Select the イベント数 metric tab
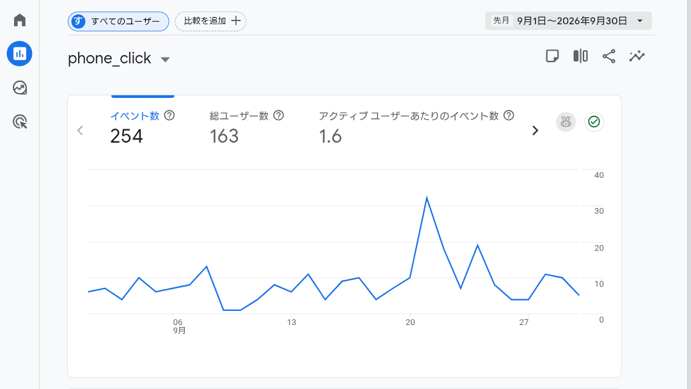Viewport: 691px width, 389px height. 142,127
